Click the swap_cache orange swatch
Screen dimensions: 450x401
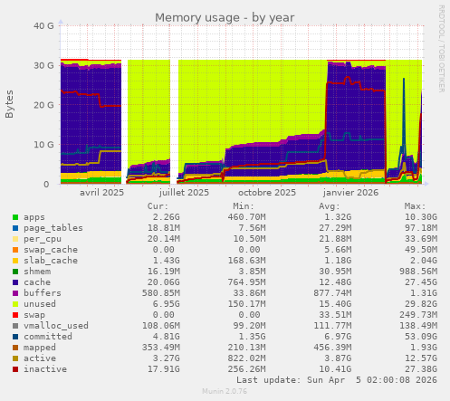click(15, 250)
